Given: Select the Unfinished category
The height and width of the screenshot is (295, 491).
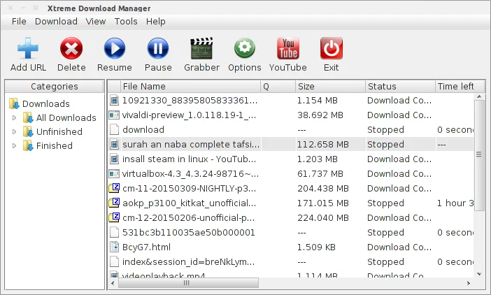Looking at the screenshot, I should tap(59, 131).
